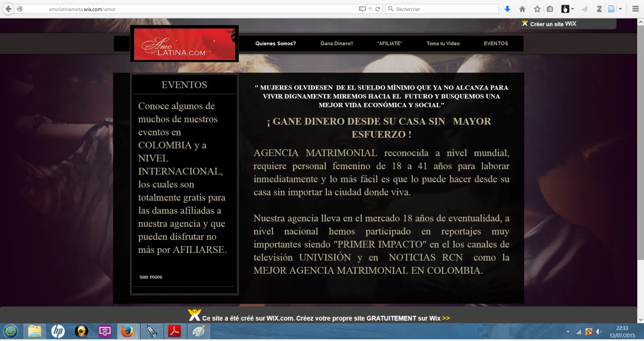Click the Nuestra agencia lleva paragraph
The image size is (644, 341).
click(381, 244)
